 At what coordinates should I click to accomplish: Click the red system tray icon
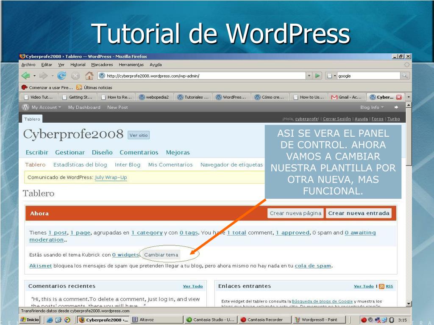point(364,320)
